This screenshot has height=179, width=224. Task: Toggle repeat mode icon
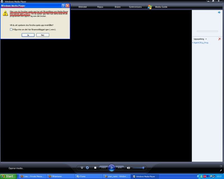87,168
